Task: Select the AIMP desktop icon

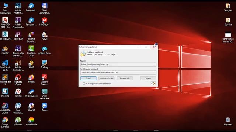Action: click(x=31, y=65)
